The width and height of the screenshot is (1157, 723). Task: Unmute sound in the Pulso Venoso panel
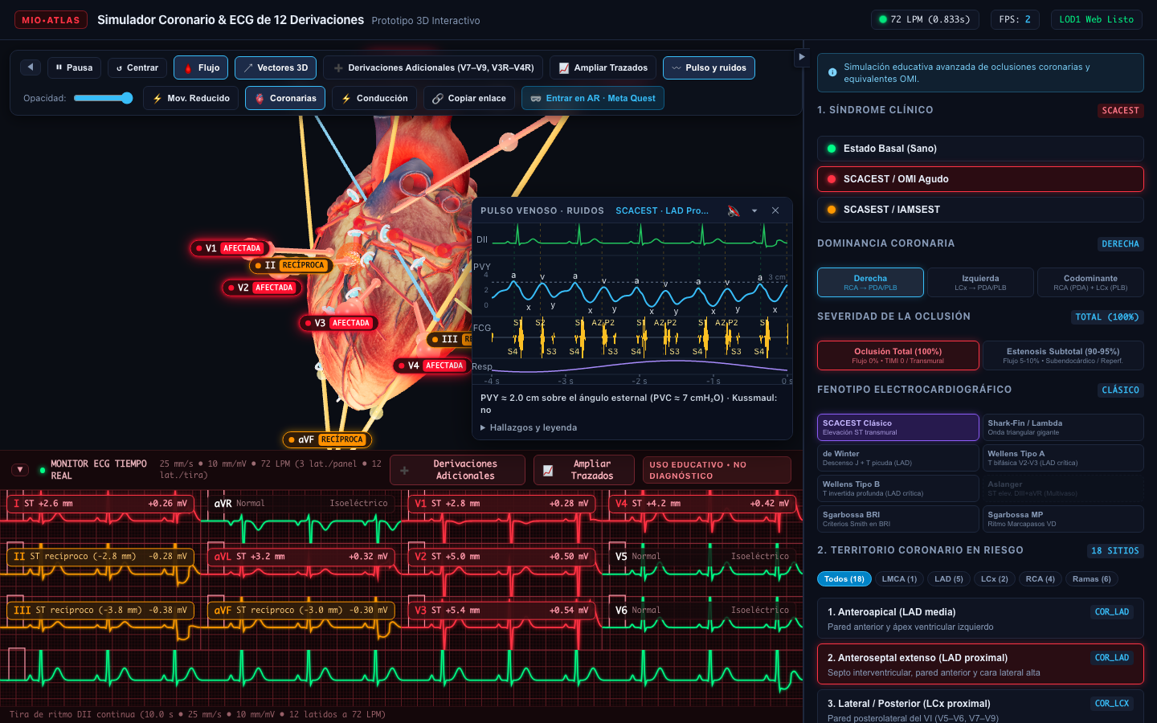[x=733, y=210]
